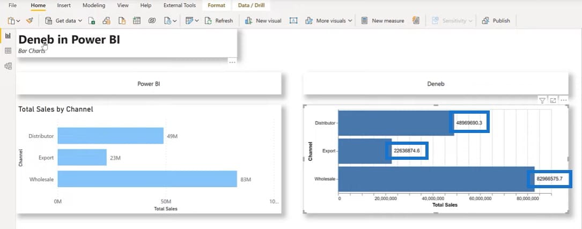Publish the report

[x=496, y=21]
